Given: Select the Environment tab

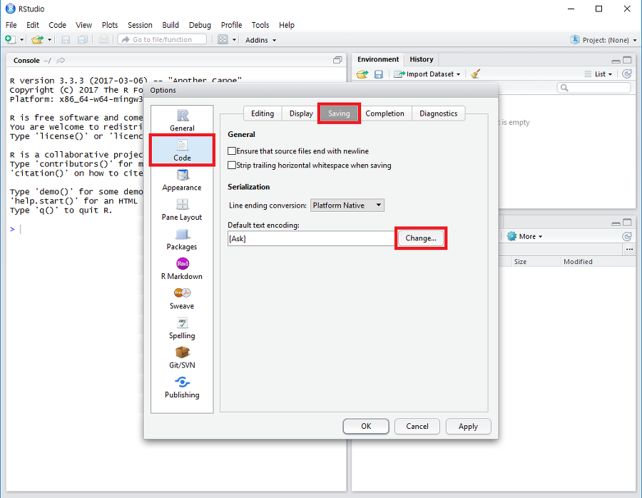Looking at the screenshot, I should (378, 59).
